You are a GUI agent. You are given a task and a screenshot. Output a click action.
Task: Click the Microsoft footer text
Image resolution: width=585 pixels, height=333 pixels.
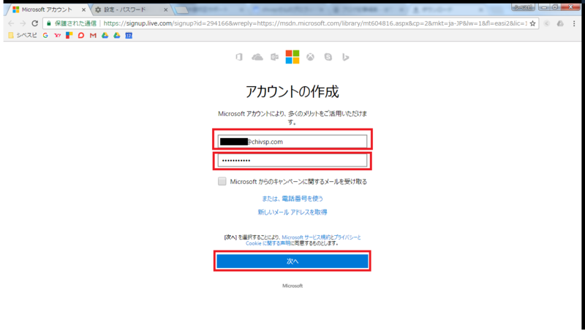point(292,286)
